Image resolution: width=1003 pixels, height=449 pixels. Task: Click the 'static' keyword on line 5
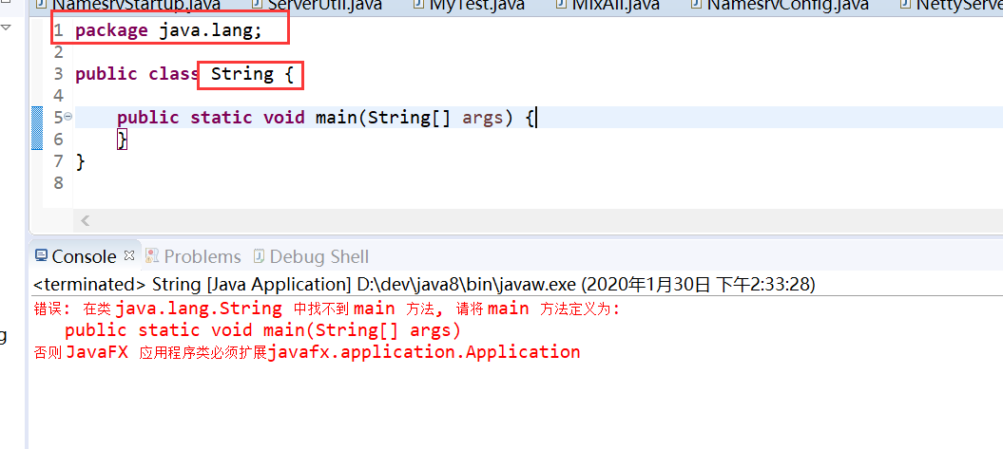pyautogui.click(x=222, y=118)
